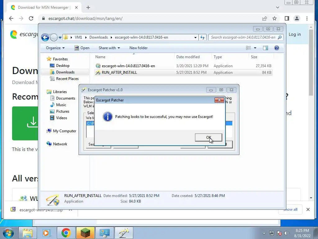Open Chrome three-dot menu
This screenshot has height=239, width=318.
point(307,18)
